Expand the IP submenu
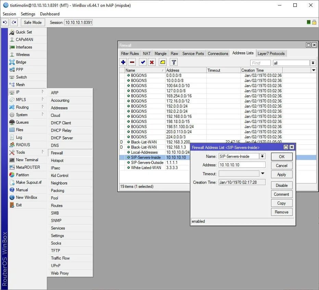319x290 pixels. coord(27,92)
